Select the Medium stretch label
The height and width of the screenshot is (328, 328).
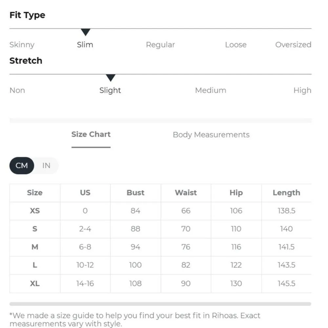coord(210,91)
